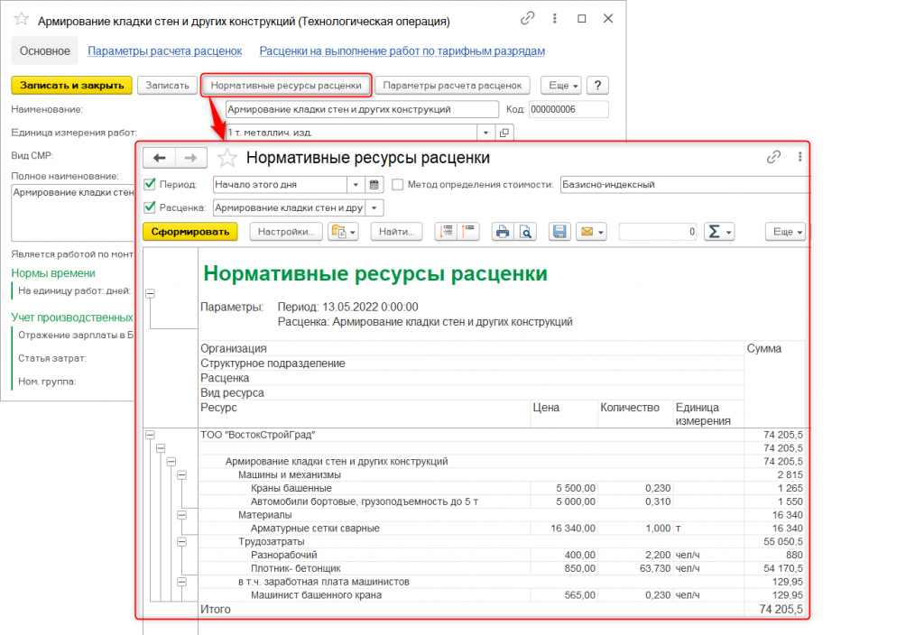Image resolution: width=924 pixels, height=635 pixels.
Task: Open Расценки на выполнение работ по тарифным разрядам tab
Action: [402, 51]
